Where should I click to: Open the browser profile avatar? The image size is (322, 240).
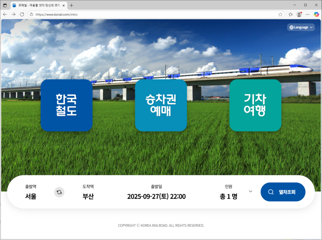point(299,14)
